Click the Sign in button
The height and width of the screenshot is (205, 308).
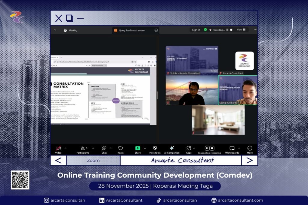coord(196,30)
